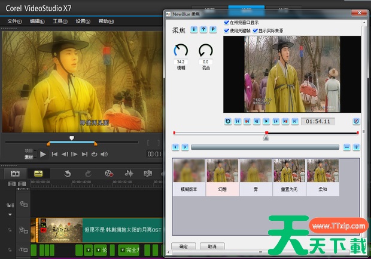Image resolution: width=371 pixels, height=259 pixels.
Task: Select the 重置为无 preset thumbnail
Action: [x=289, y=177]
